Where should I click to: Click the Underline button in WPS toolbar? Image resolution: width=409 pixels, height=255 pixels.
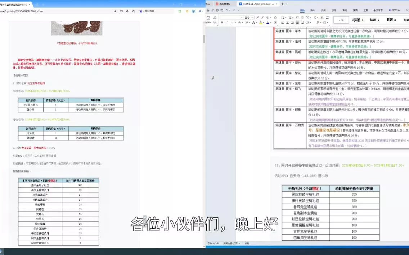click(x=232, y=23)
